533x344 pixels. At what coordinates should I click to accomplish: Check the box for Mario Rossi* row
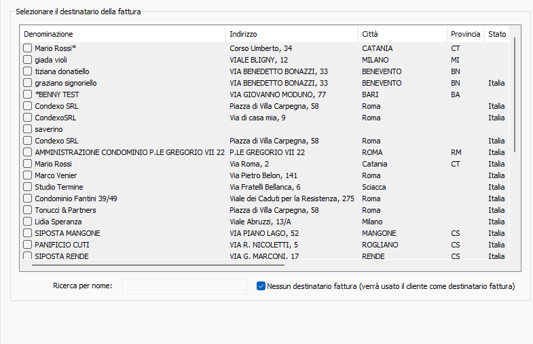tap(28, 48)
